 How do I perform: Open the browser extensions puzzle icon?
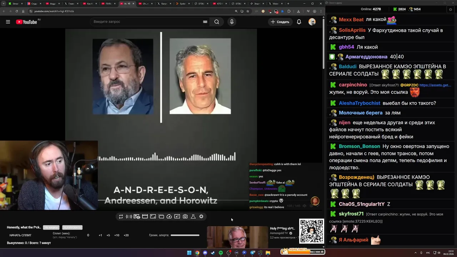(289, 11)
